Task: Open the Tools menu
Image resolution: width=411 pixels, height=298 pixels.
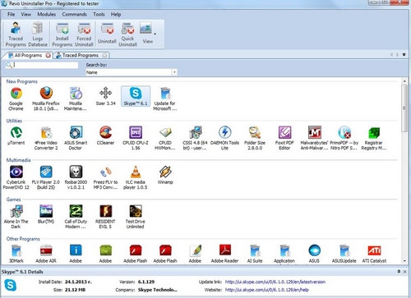Action: click(x=99, y=14)
